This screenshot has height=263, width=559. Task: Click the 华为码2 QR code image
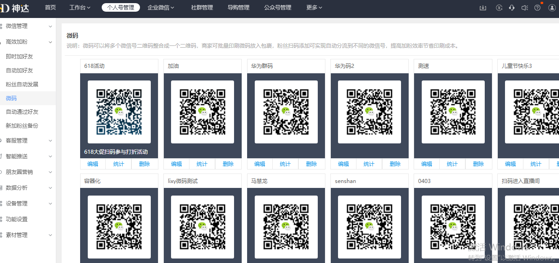[x=370, y=112]
